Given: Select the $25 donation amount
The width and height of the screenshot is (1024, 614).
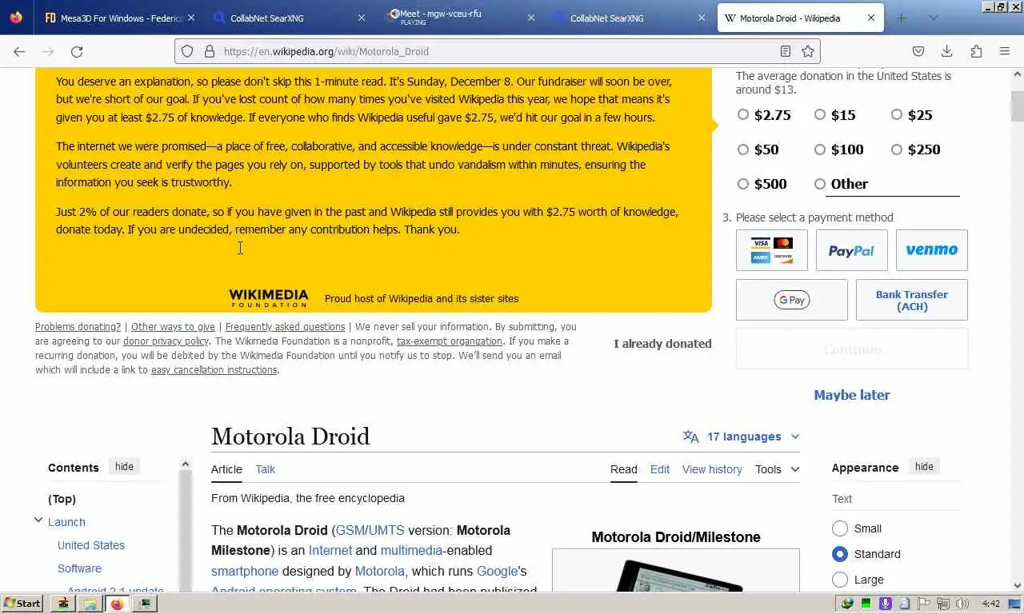Looking at the screenshot, I should 897,115.
